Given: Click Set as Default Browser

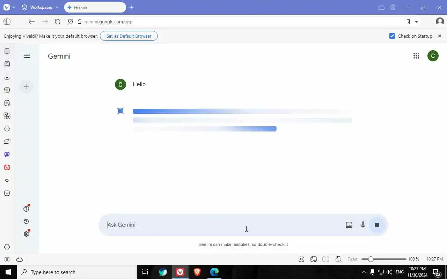Looking at the screenshot, I should 129,36.
